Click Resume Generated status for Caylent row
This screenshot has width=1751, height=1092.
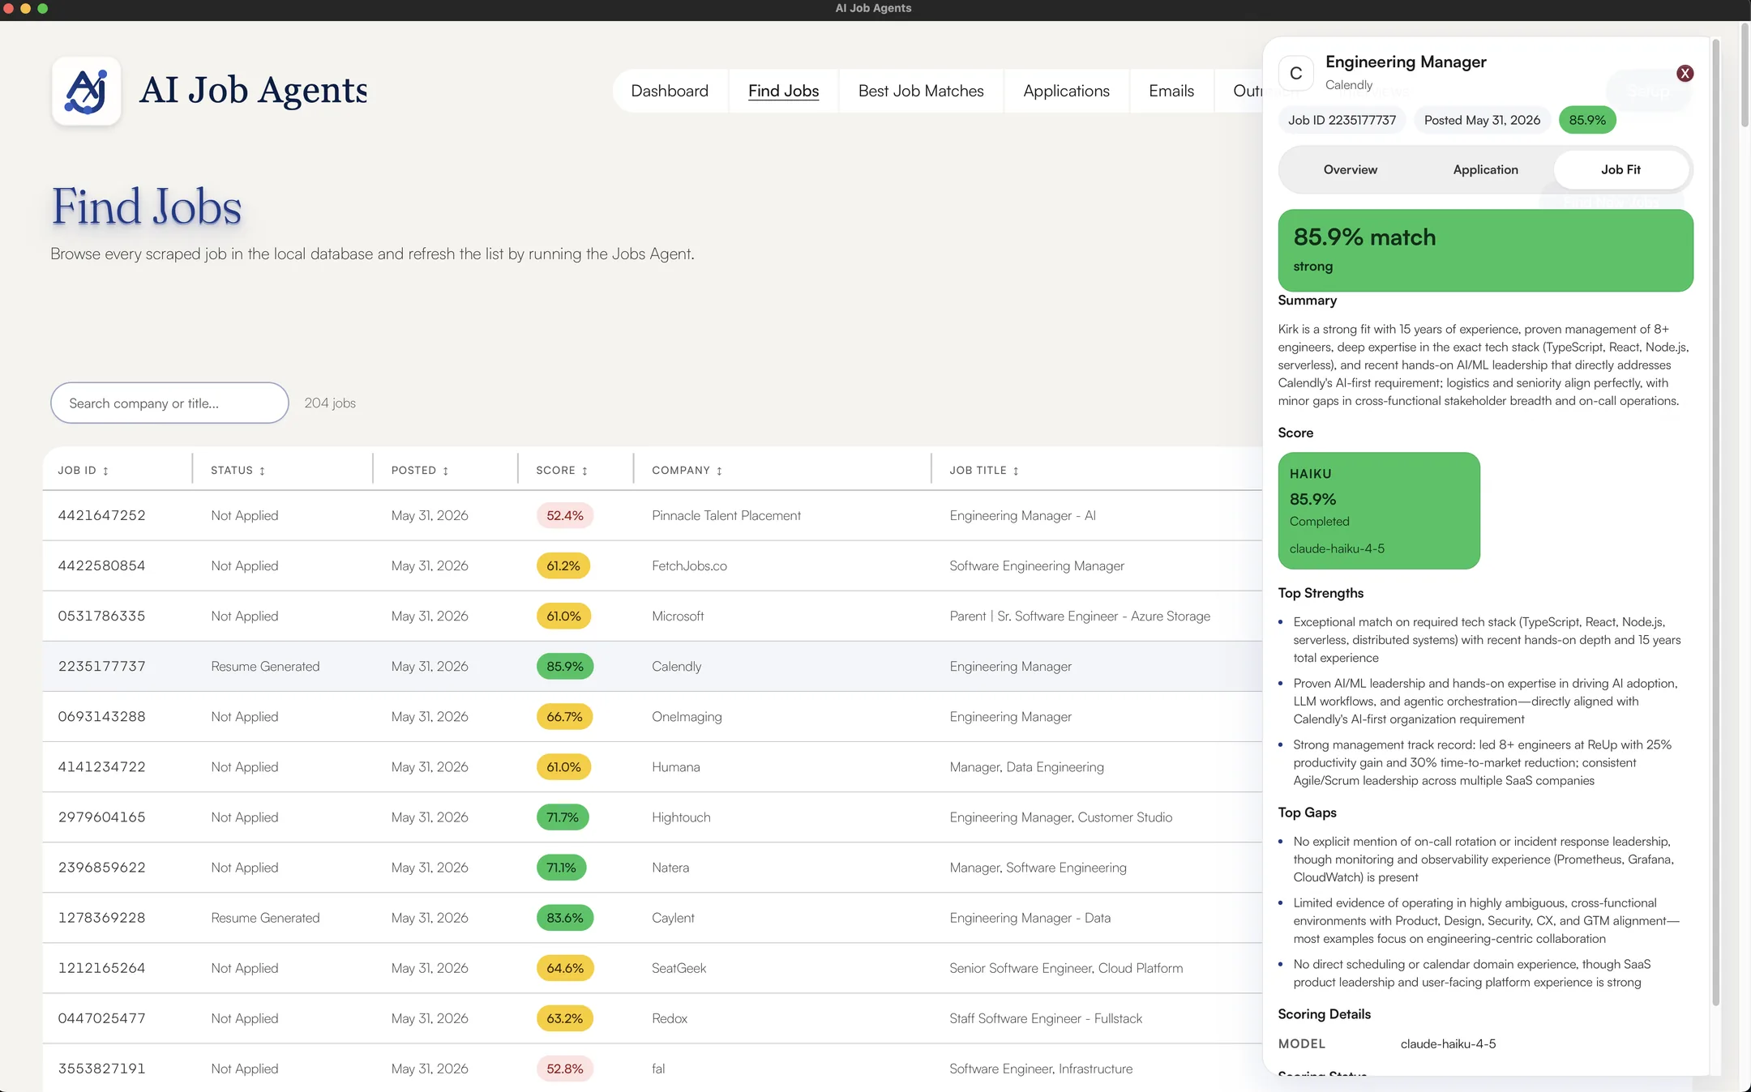265,917
